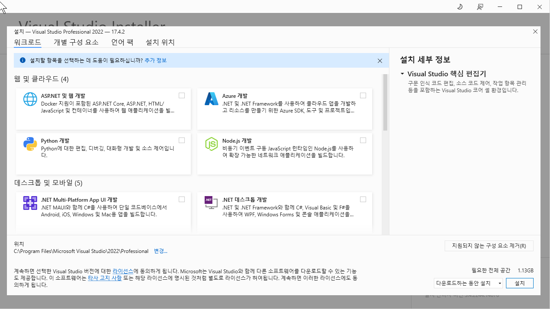
Task: Click the 필요한 전체 공간 label
Action: tap(491, 271)
